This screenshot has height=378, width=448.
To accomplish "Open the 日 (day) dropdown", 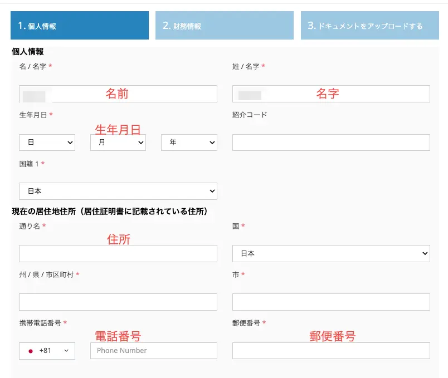I will [x=47, y=143].
